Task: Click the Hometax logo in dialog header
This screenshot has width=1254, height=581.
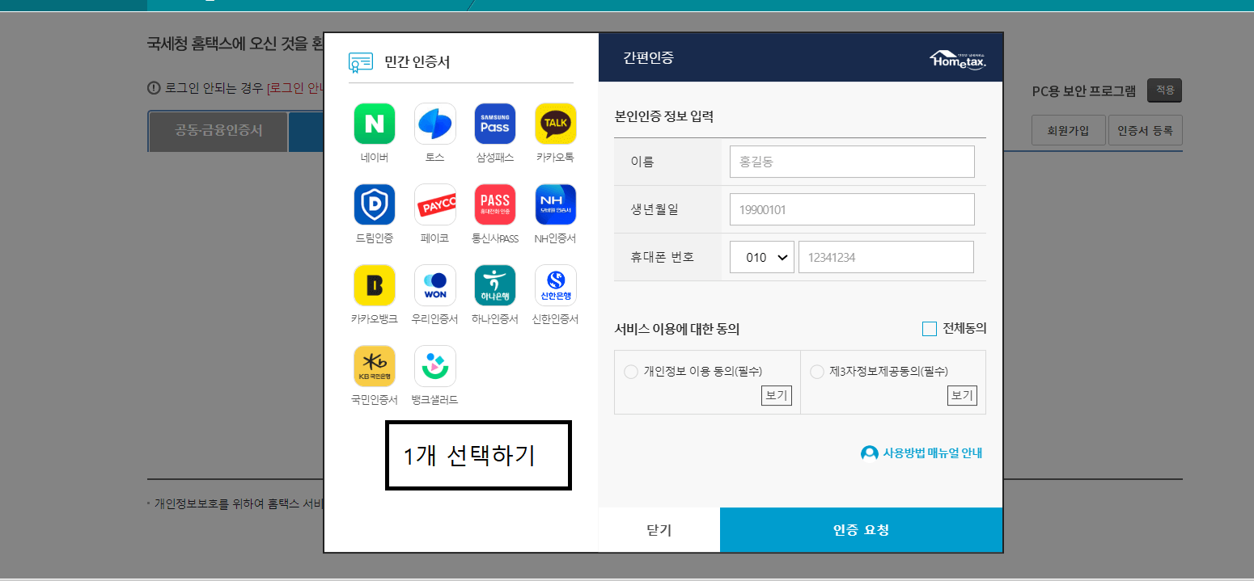Action: 958,59
